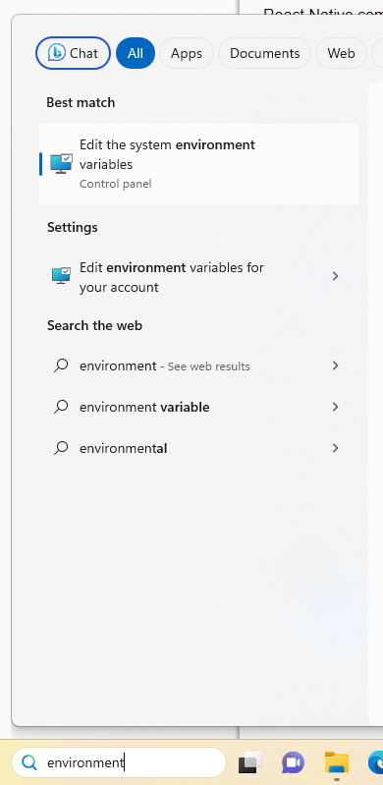Open Edit environment variables for your account
Viewport: 383px width, 785px height.
tap(198, 277)
